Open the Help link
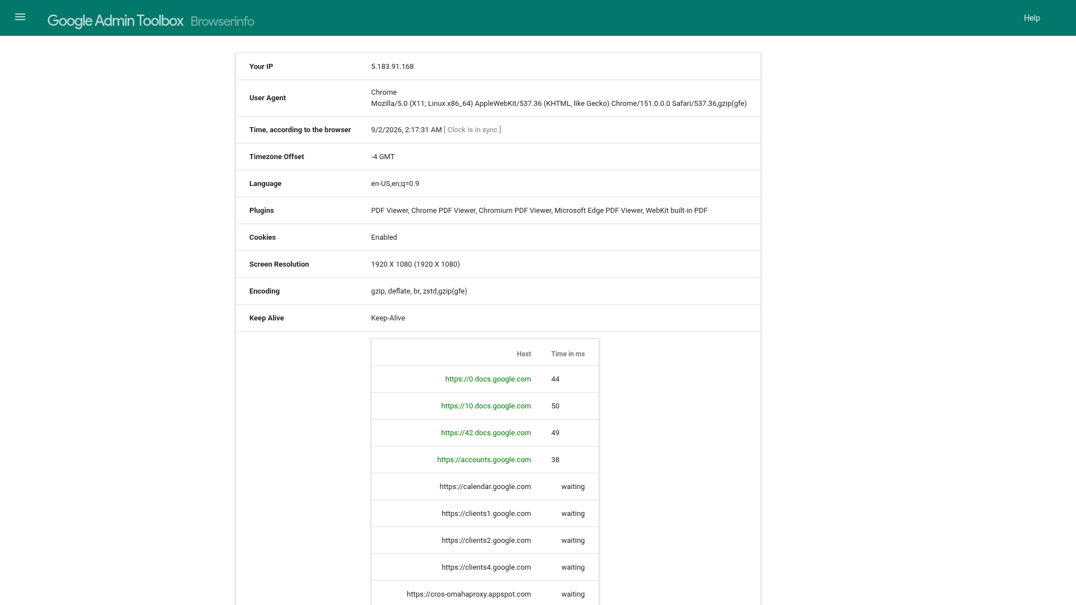Image resolution: width=1076 pixels, height=605 pixels. point(1032,18)
